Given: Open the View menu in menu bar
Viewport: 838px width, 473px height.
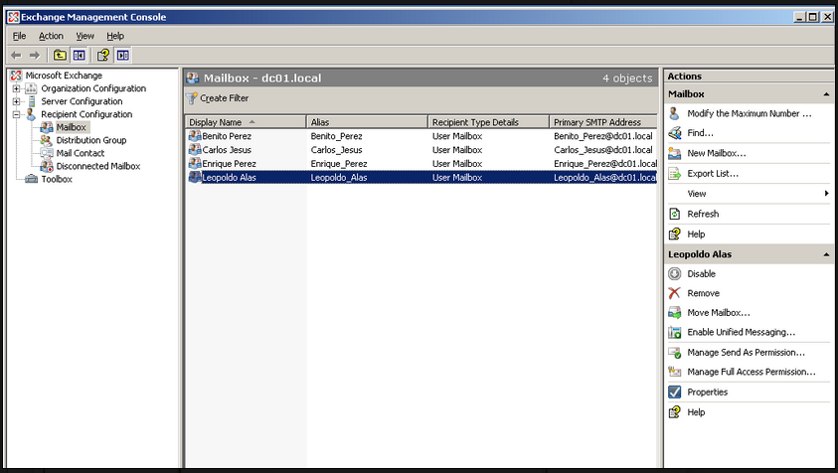Looking at the screenshot, I should tap(84, 36).
